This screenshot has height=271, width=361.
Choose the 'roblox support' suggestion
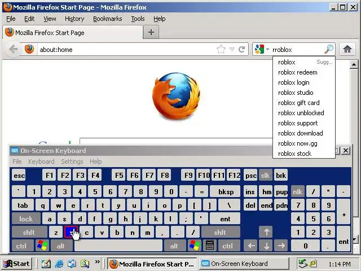304,123
